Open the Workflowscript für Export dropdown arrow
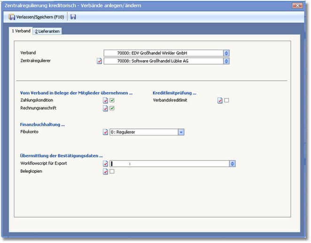 tap(232, 164)
